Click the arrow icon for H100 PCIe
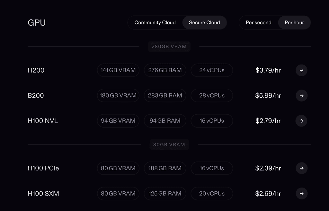Image resolution: width=329 pixels, height=211 pixels. pyautogui.click(x=301, y=168)
